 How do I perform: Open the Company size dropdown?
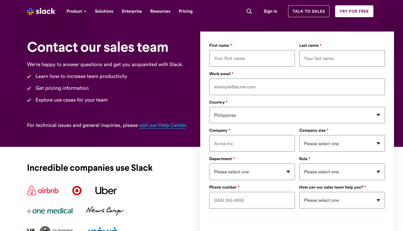tap(342, 143)
